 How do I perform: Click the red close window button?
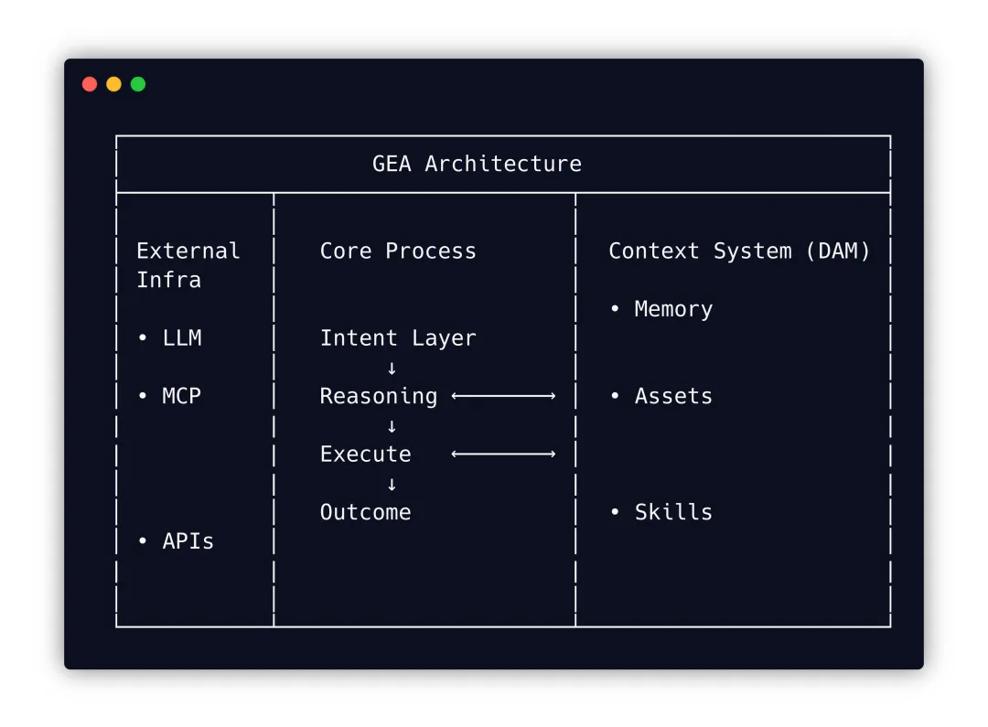coord(90,84)
